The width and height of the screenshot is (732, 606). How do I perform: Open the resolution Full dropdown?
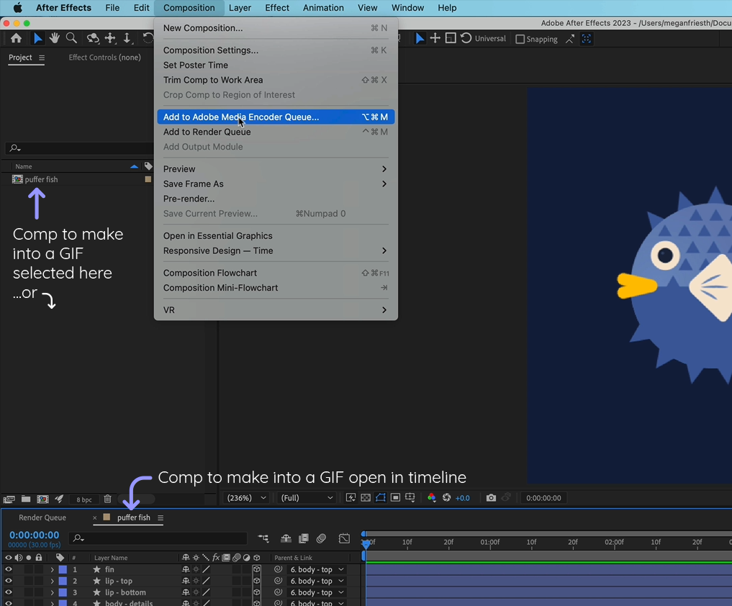pos(306,497)
